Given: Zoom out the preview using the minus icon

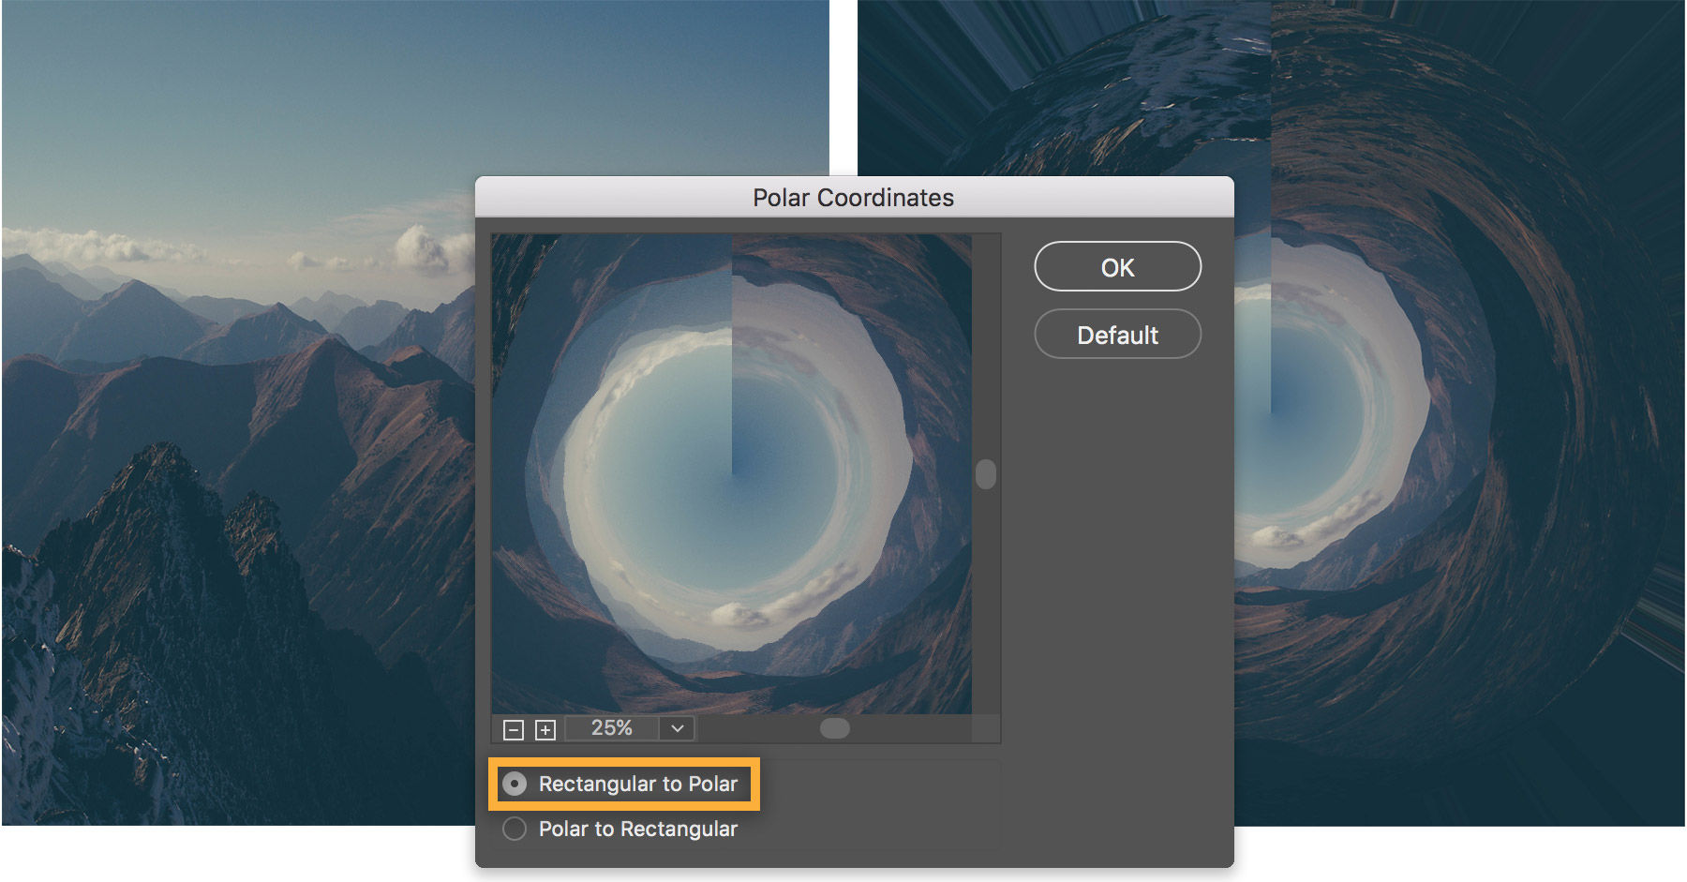Looking at the screenshot, I should click(x=512, y=727).
